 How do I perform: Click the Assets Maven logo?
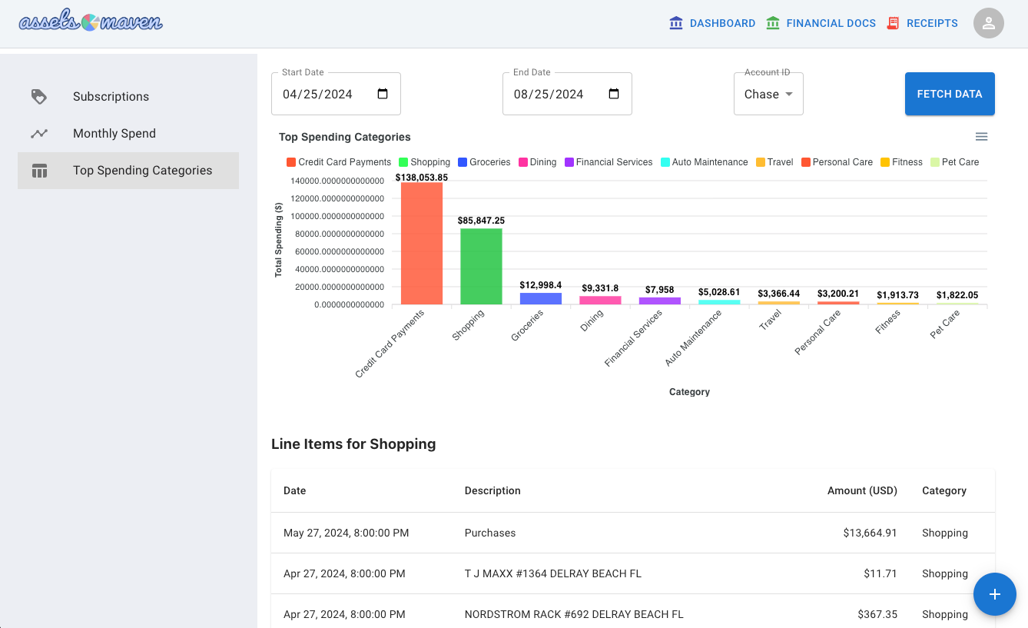point(91,22)
